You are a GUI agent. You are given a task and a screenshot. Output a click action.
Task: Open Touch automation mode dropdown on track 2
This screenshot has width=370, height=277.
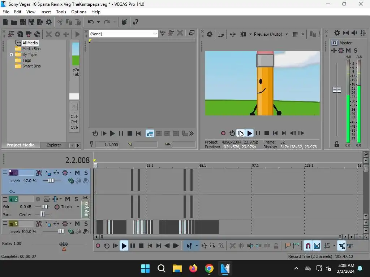click(78, 207)
